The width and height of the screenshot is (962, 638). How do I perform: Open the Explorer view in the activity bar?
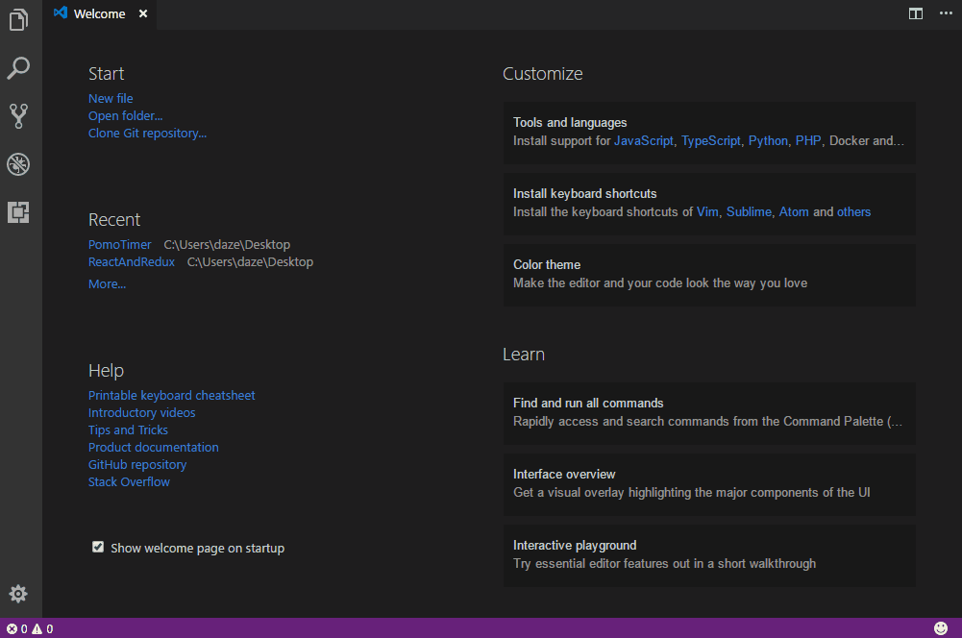point(18,19)
